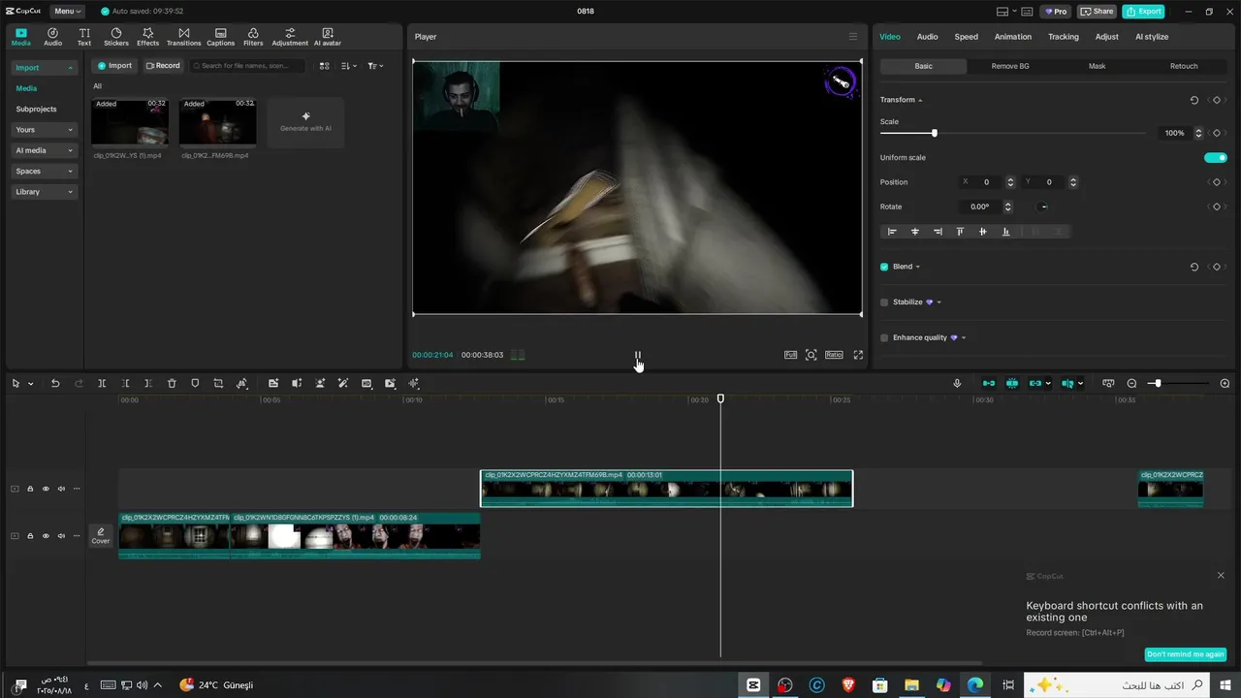Open the Audio media tab
This screenshot has height=698, width=1241.
(52, 37)
